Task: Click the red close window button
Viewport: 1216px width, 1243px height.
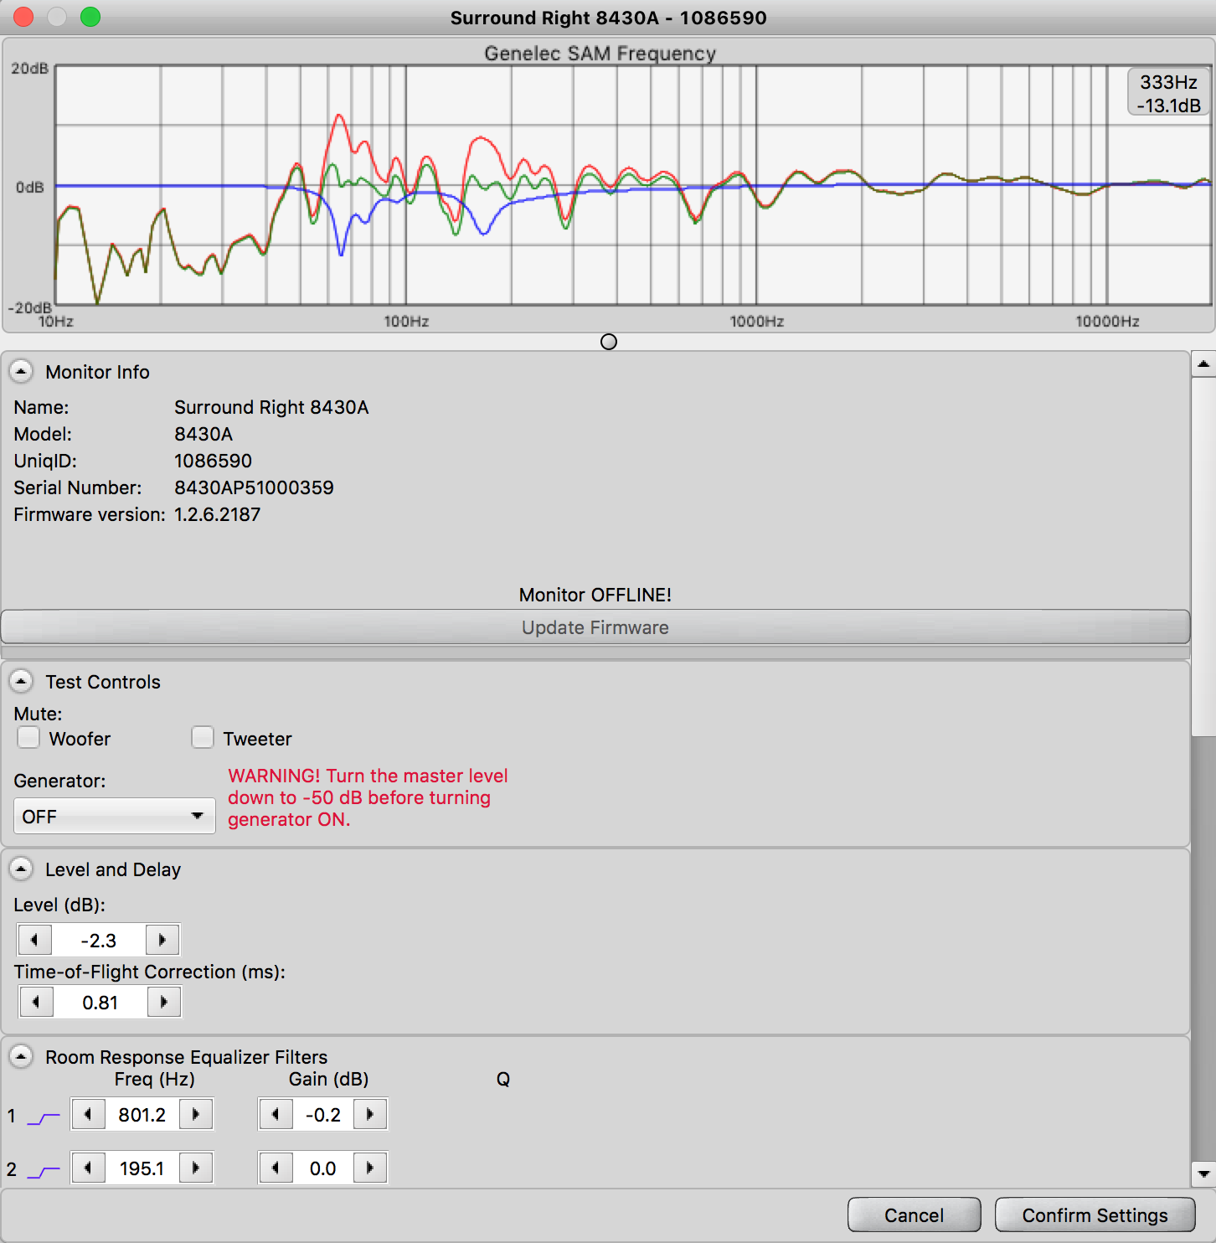Action: (23, 17)
